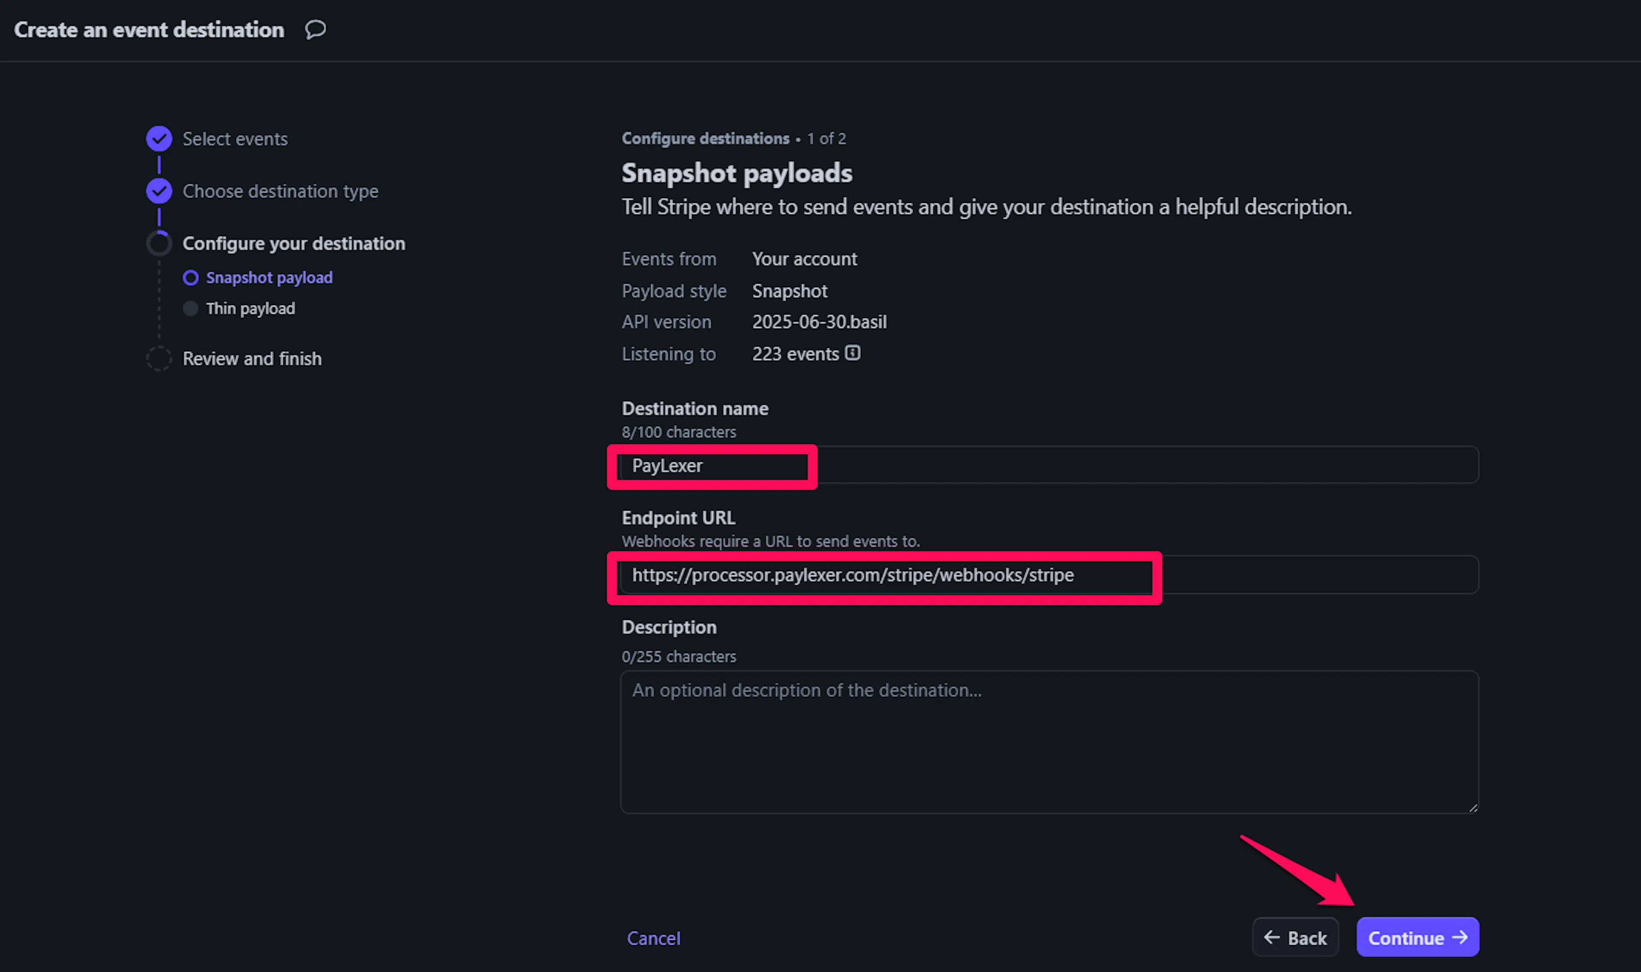Click the Select events checkmark icon
Image resolution: width=1641 pixels, height=972 pixels.
point(159,139)
